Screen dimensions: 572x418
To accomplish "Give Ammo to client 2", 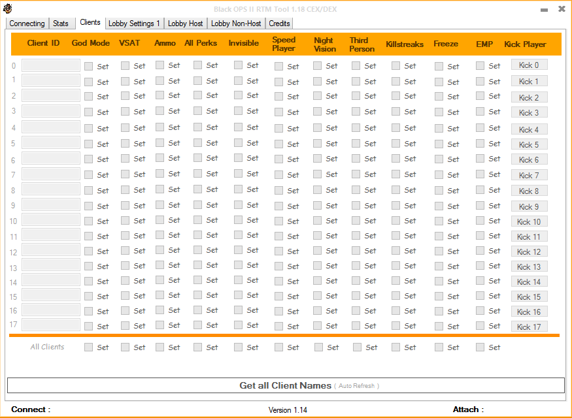I will [160, 95].
